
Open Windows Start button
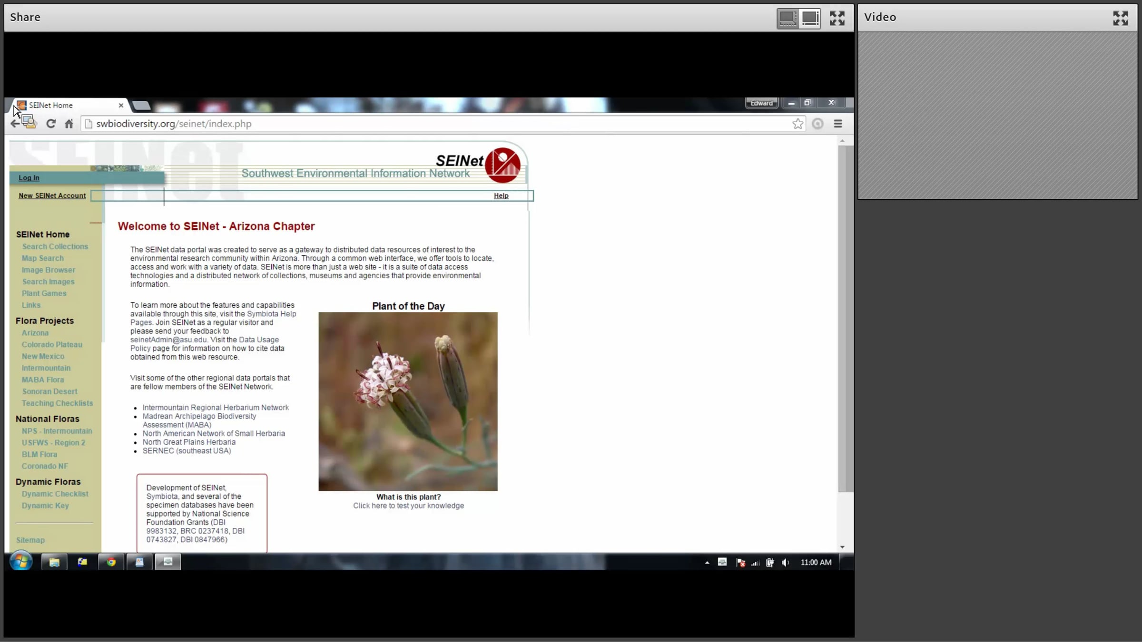pos(21,562)
